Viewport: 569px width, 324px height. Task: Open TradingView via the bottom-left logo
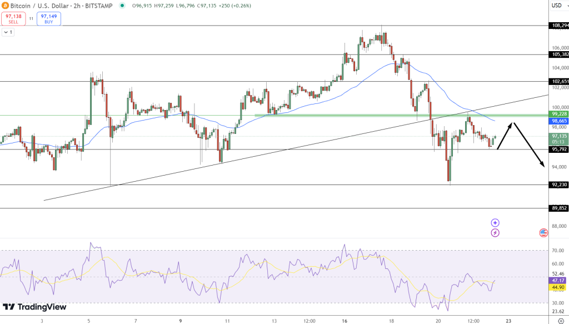(x=33, y=306)
